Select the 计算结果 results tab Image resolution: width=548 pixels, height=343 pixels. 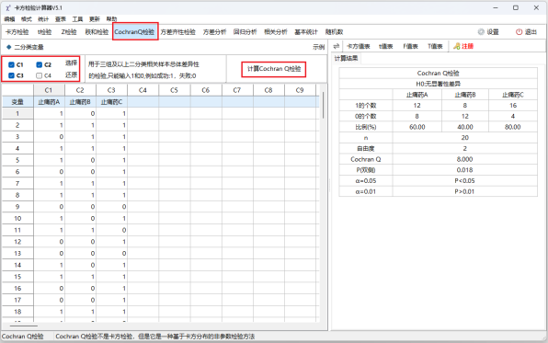[346, 58]
